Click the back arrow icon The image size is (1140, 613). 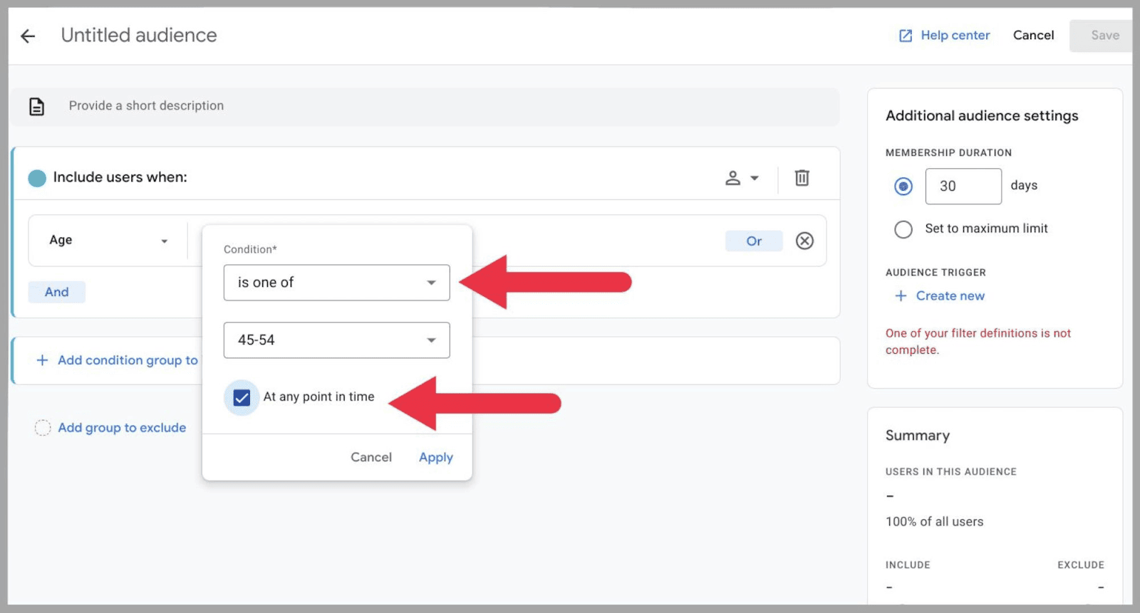point(28,36)
